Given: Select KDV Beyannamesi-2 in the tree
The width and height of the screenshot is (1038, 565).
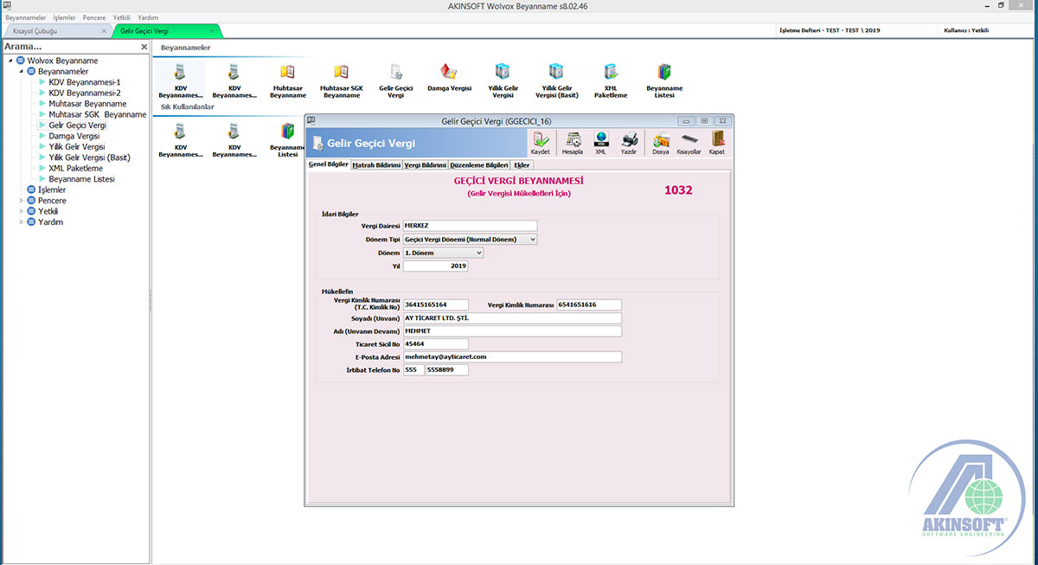Looking at the screenshot, I should point(84,93).
